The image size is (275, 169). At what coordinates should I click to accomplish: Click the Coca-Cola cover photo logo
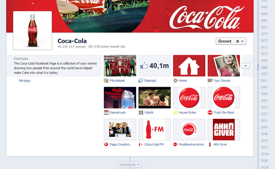[207, 17]
